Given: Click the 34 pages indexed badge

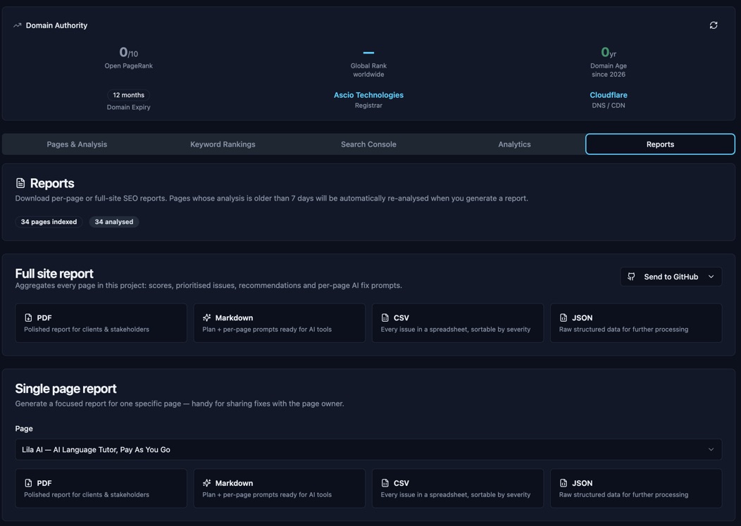Looking at the screenshot, I should tap(49, 222).
